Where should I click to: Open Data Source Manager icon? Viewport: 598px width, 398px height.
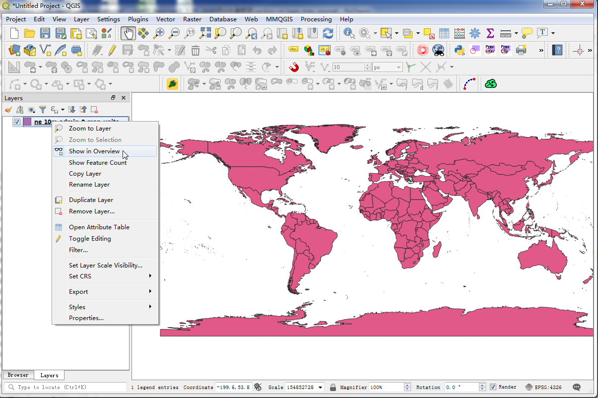point(14,50)
